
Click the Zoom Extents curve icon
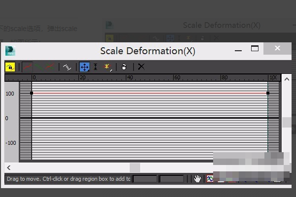210,178
